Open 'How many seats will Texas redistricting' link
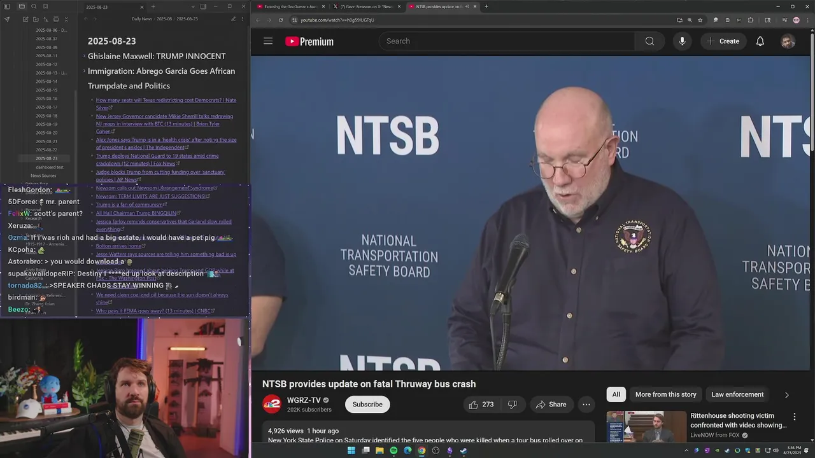 tap(166, 104)
